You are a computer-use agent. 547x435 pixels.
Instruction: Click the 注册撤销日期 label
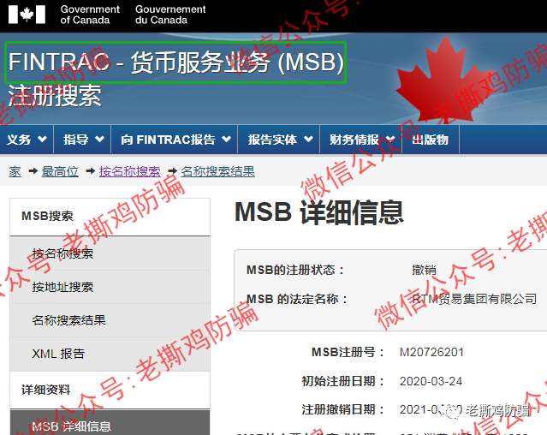click(343, 409)
